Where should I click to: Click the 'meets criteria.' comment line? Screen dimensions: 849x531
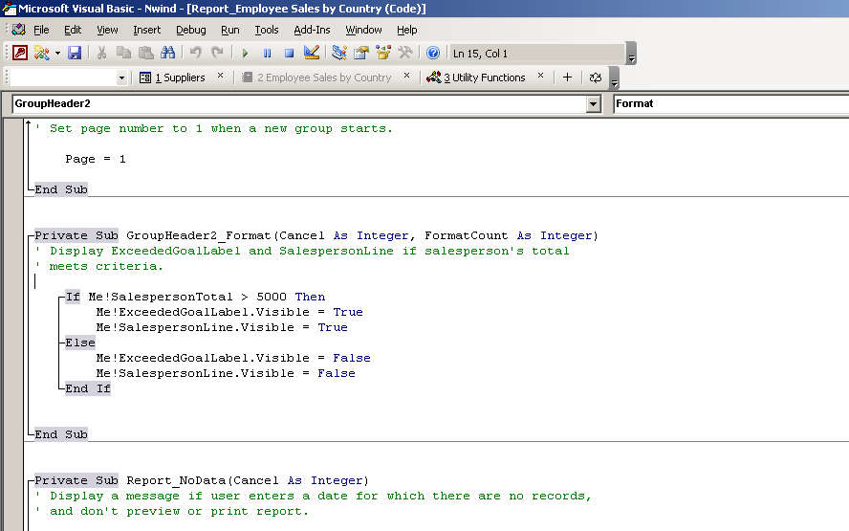pyautogui.click(x=99, y=267)
